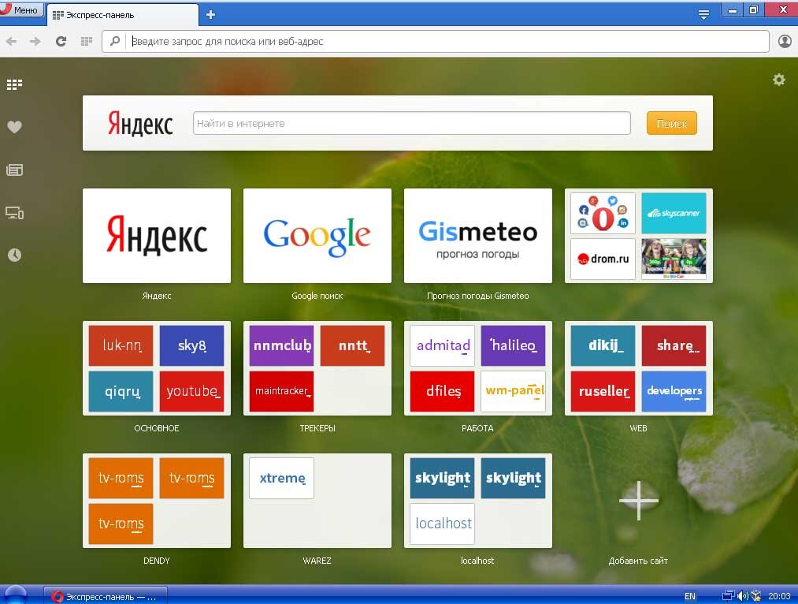Screen dimensions: 798x604
Task: Open the Яндекс speed dial tile
Action: click(x=157, y=236)
